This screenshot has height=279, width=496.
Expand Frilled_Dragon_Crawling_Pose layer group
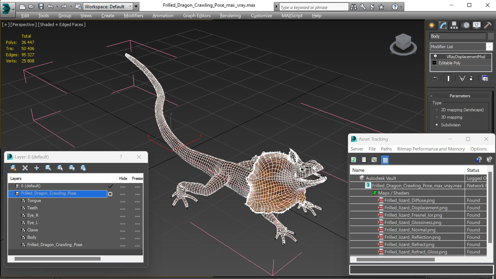click(11, 193)
